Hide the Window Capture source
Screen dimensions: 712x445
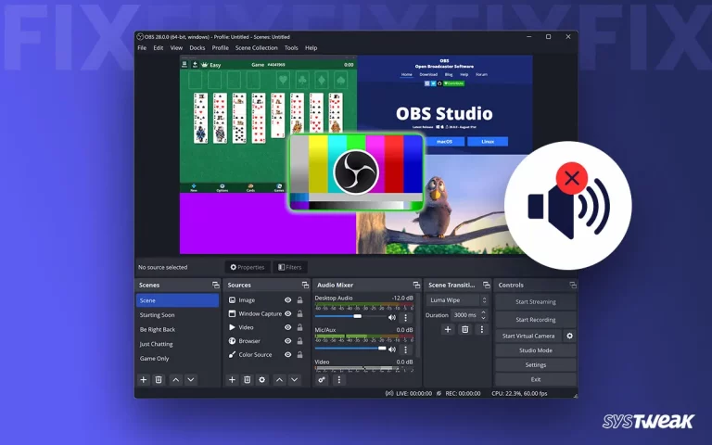pos(288,313)
